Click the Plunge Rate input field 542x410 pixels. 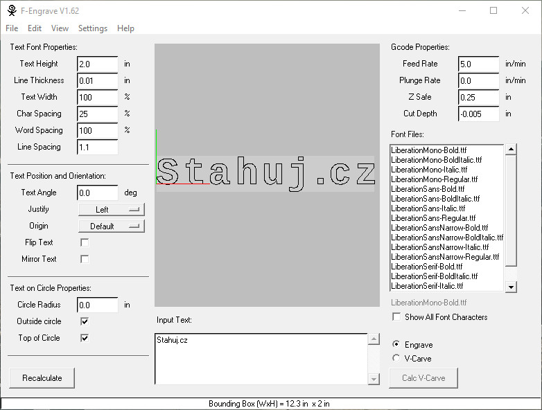479,81
